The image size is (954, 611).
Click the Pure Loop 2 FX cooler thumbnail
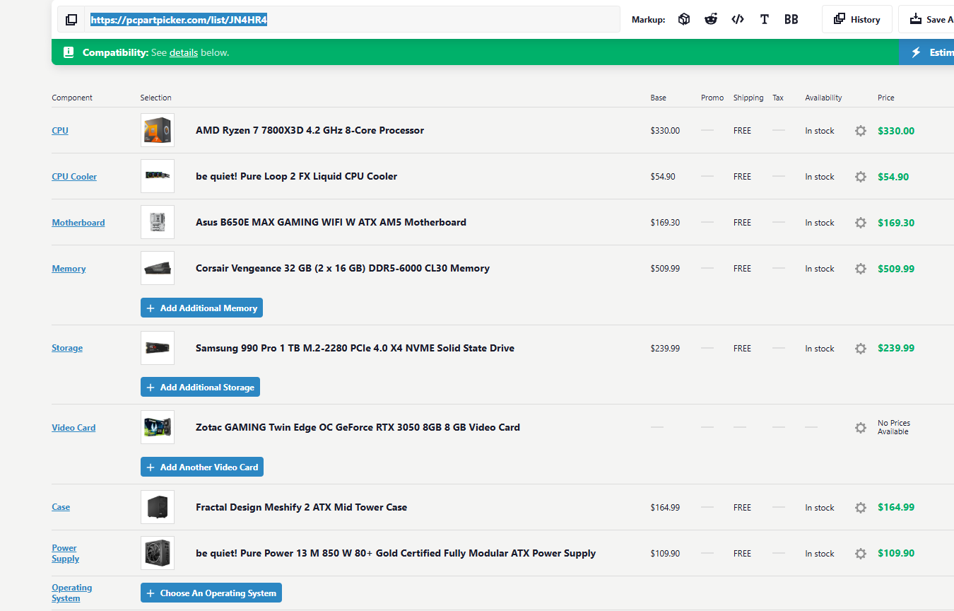(x=158, y=176)
